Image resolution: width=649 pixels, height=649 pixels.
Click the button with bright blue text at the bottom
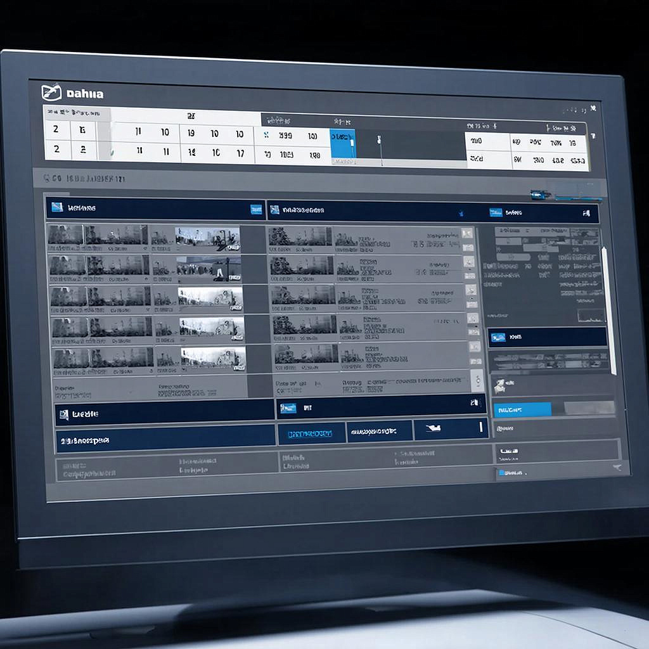tap(311, 434)
